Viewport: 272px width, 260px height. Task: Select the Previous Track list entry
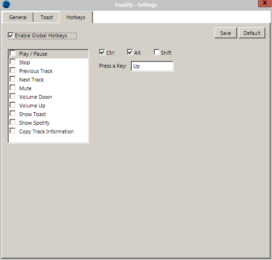(48, 71)
